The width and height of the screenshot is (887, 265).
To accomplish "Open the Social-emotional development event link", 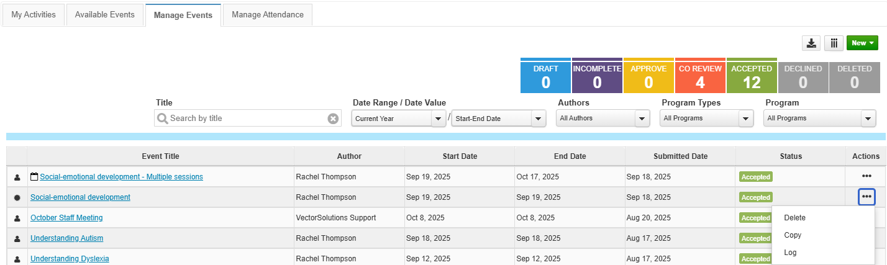I will [x=80, y=197].
